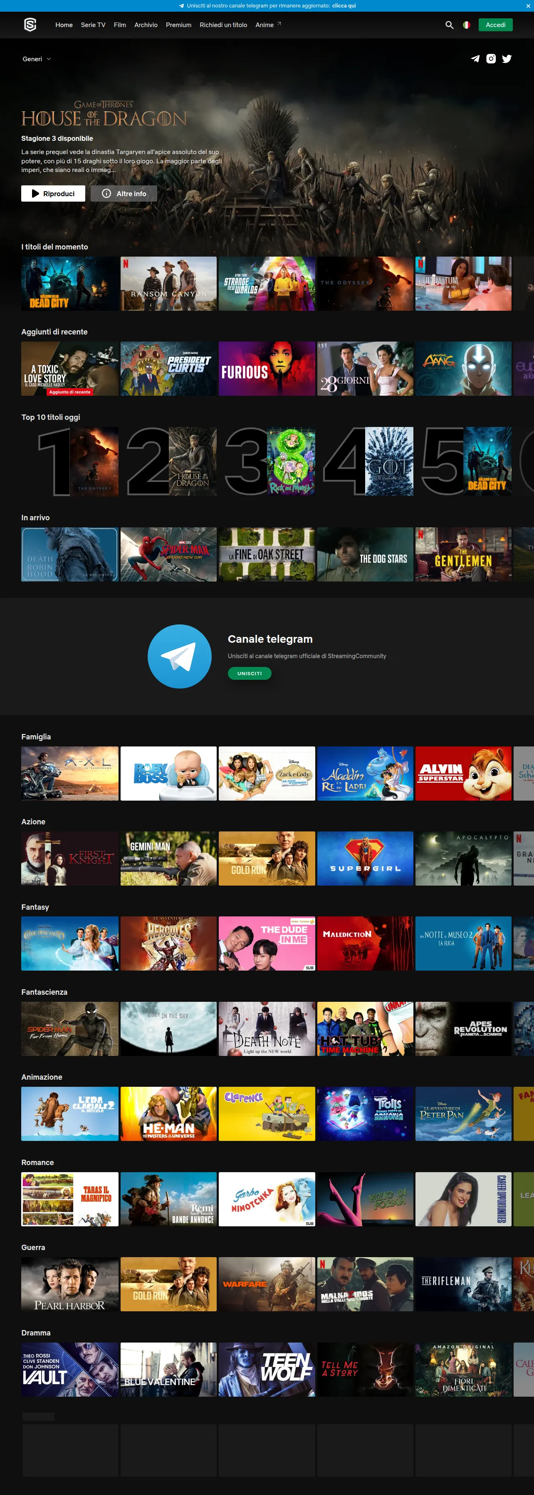Click the Riproduci play button

pos(53,193)
